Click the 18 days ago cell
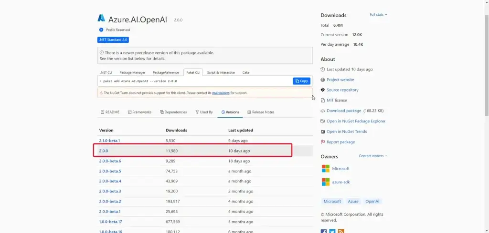489x233 pixels. click(x=239, y=161)
